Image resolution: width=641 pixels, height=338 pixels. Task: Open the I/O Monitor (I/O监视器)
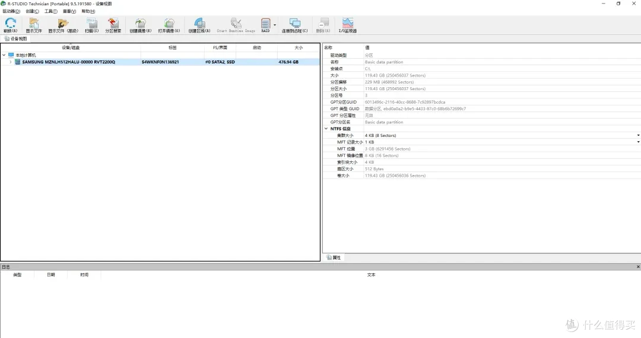347,25
